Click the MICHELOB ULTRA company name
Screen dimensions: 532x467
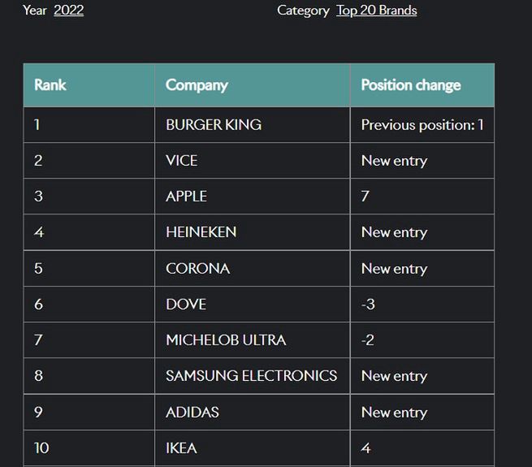[x=226, y=340]
